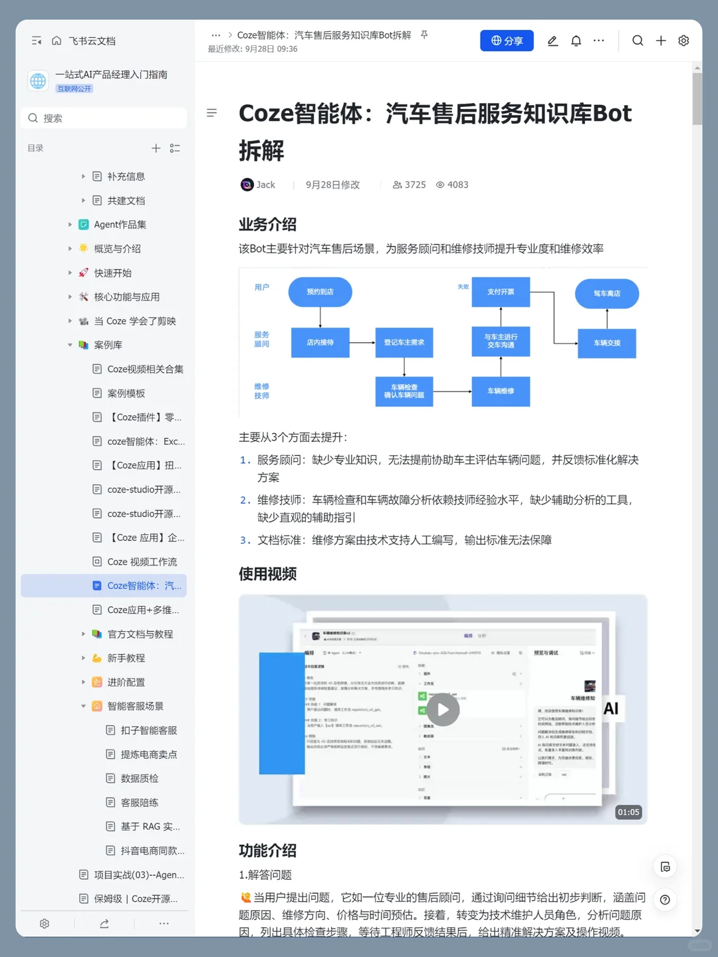This screenshot has height=957, width=718.
Task: Click the Agent作品集 green icon
Action: 84,225
